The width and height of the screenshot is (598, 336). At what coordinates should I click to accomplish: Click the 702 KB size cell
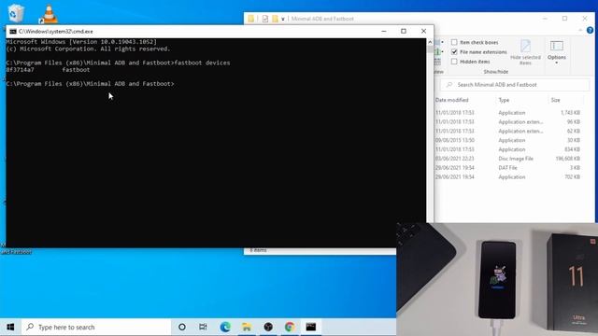click(572, 176)
